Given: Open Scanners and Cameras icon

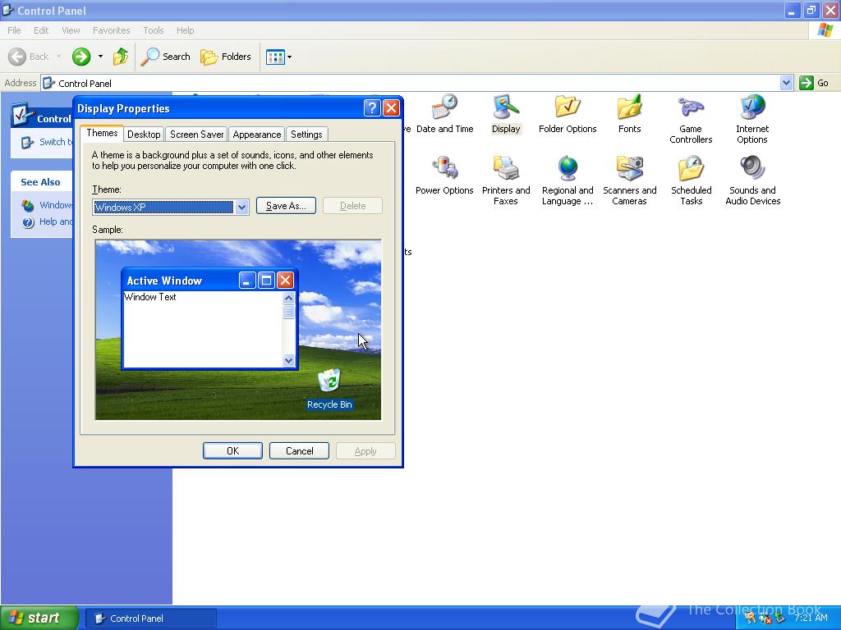Looking at the screenshot, I should coord(629,180).
